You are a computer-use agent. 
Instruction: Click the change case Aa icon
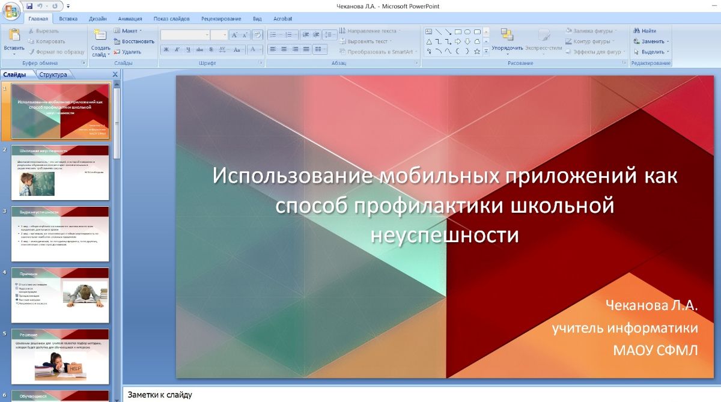tap(237, 49)
